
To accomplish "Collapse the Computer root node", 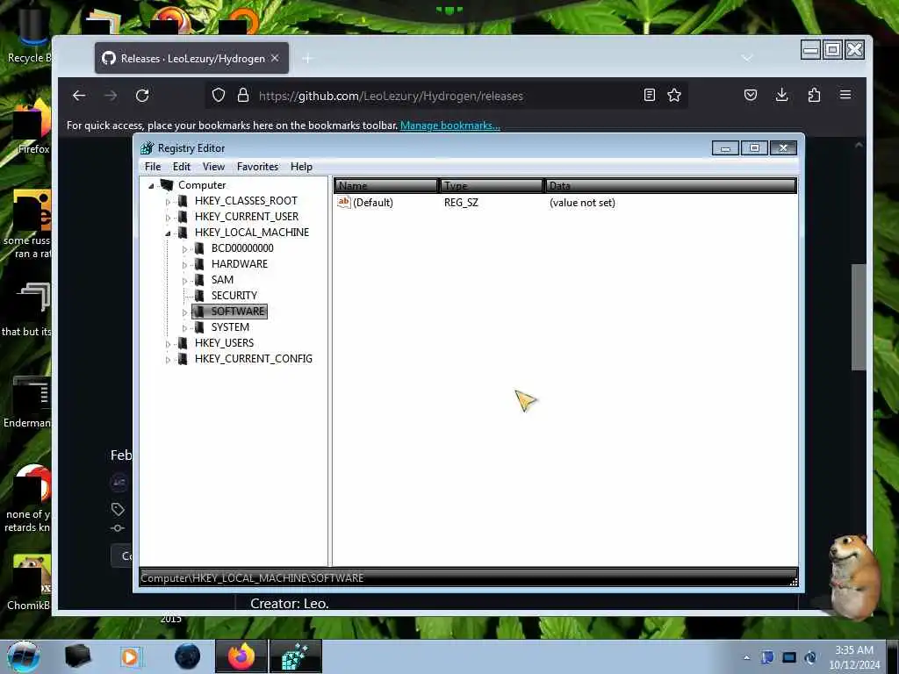I will [x=151, y=186].
